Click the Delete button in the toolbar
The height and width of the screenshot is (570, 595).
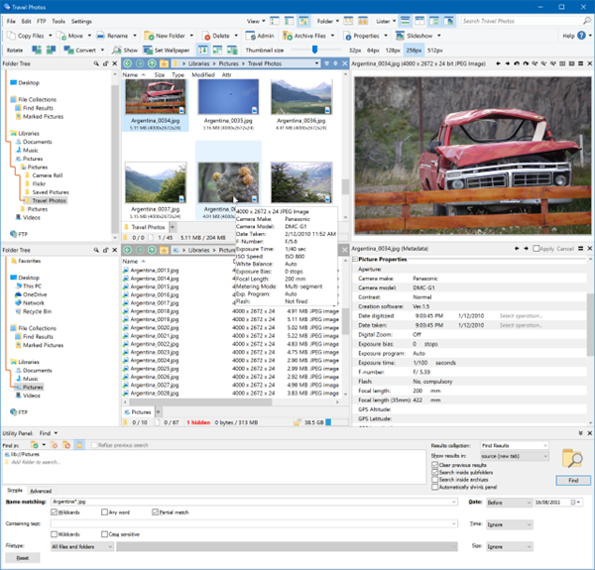click(218, 35)
